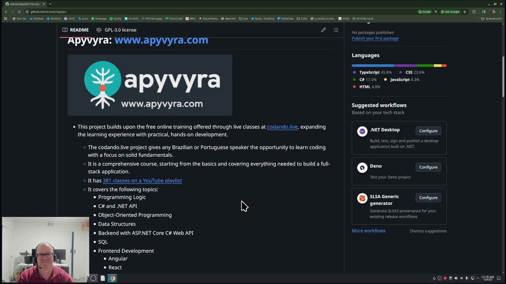Switch to the GPL-3.0 license tab

tap(117, 30)
